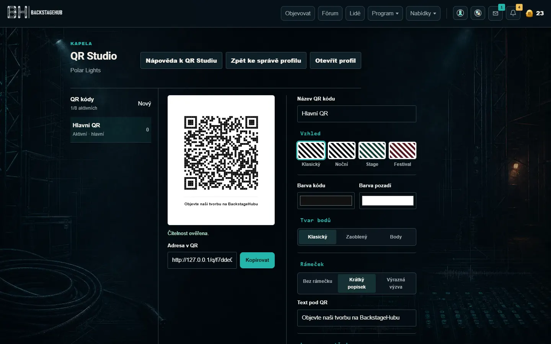Open Nápověda k QR Studiu
The image size is (551, 344).
pos(181,60)
